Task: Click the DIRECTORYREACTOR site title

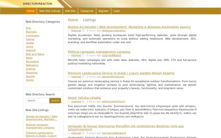Action: (x=37, y=4)
